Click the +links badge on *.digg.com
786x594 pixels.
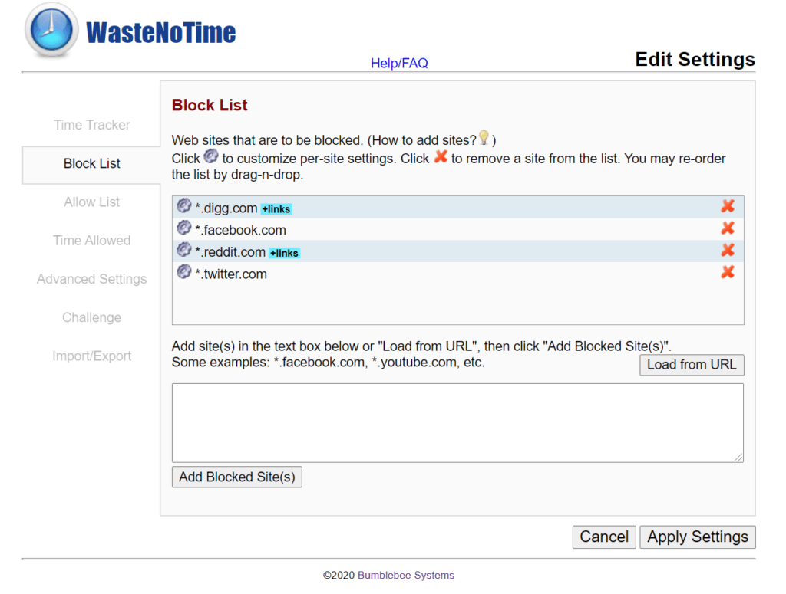click(276, 209)
